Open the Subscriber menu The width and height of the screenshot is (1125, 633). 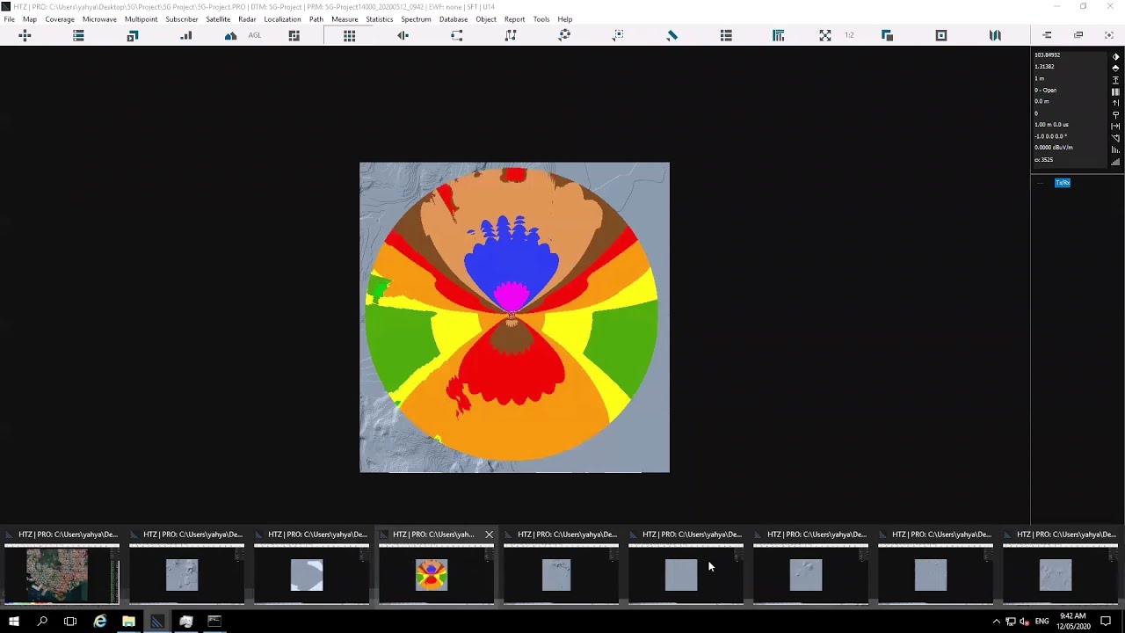pos(182,19)
